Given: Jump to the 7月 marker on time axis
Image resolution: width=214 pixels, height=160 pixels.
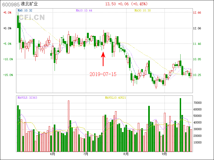Looking at the screenshot, I should [86, 154].
